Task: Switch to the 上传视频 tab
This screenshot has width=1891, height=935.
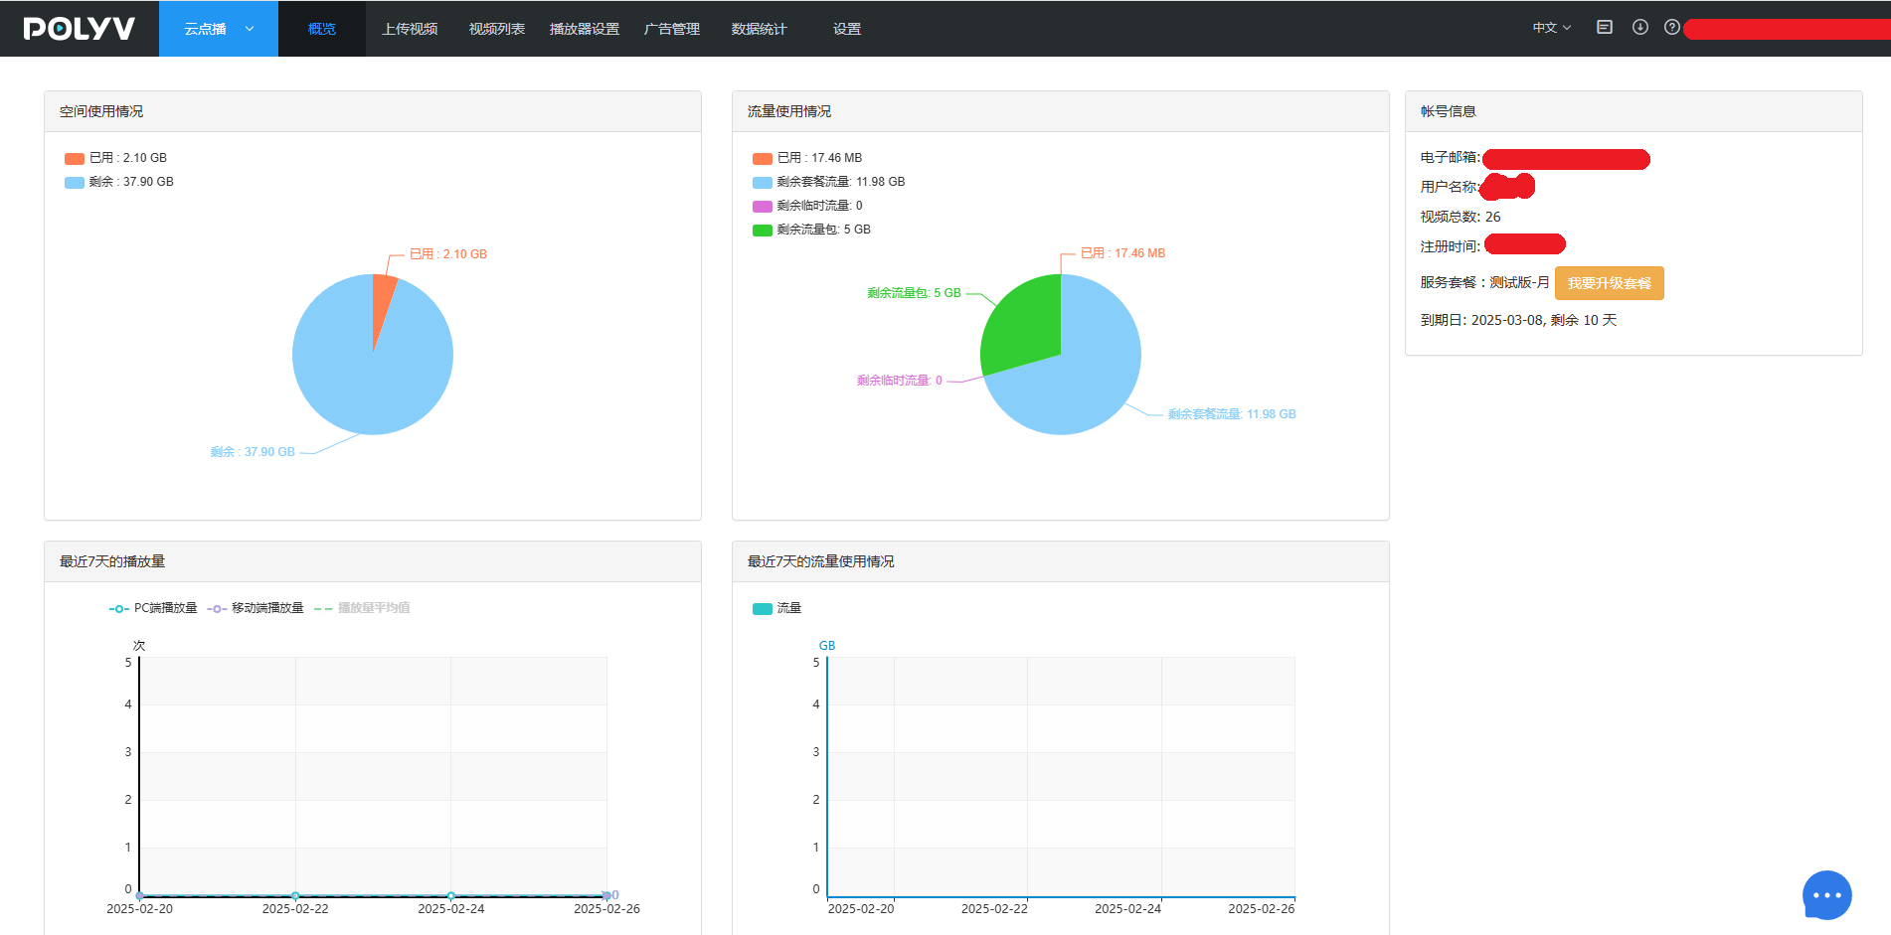Action: tap(410, 29)
